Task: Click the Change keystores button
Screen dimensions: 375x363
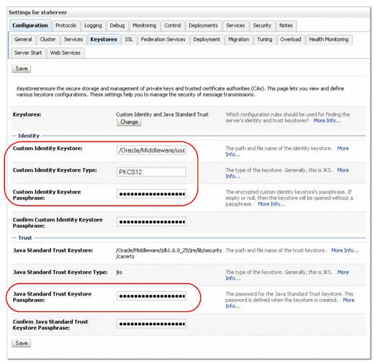Action: [x=129, y=122]
